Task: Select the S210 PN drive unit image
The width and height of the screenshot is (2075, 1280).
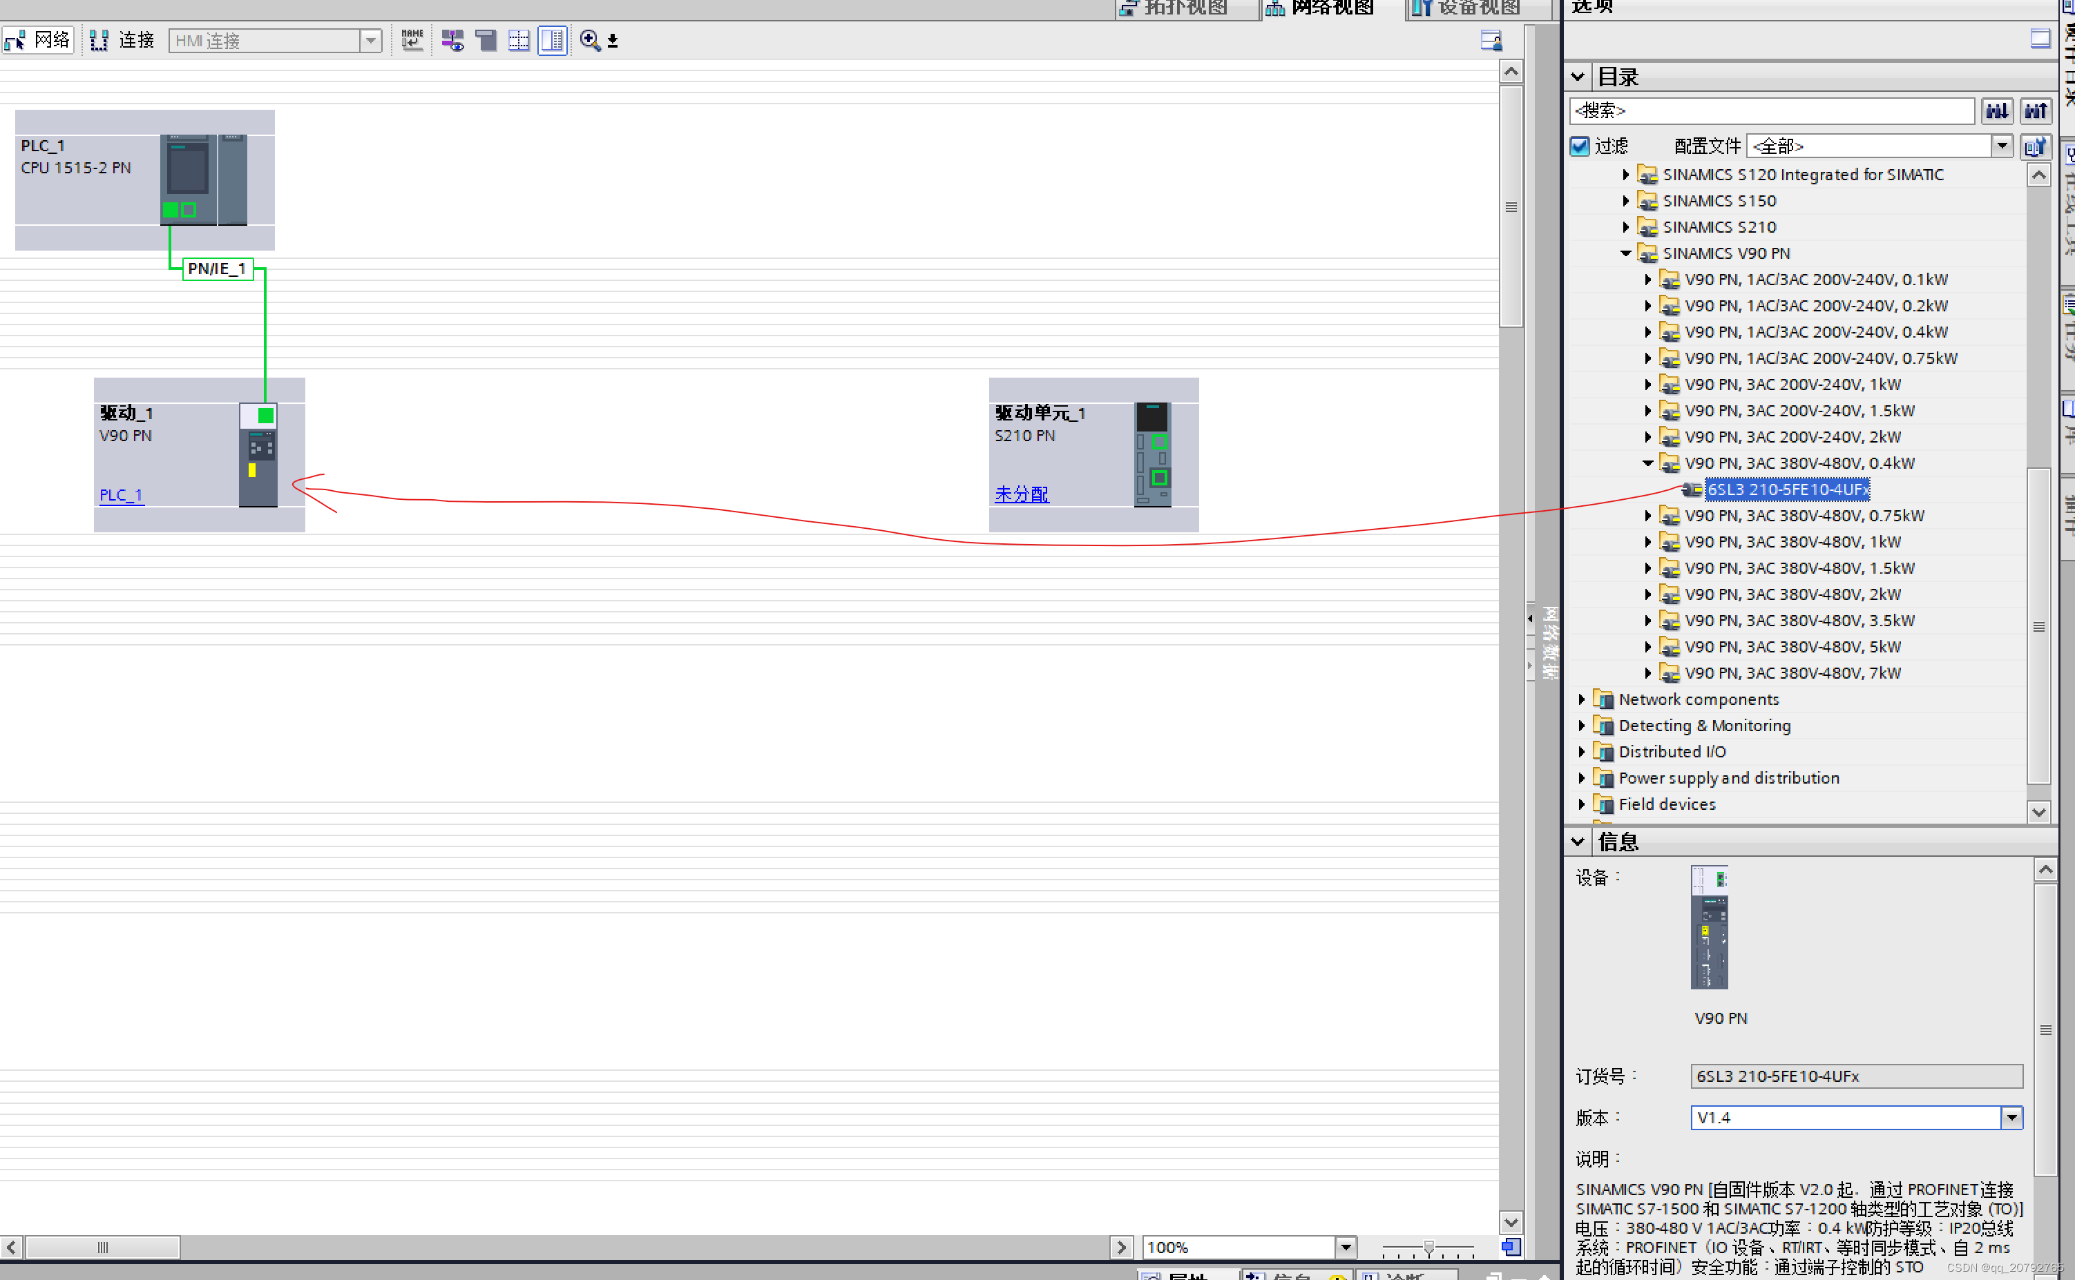Action: [x=1153, y=456]
